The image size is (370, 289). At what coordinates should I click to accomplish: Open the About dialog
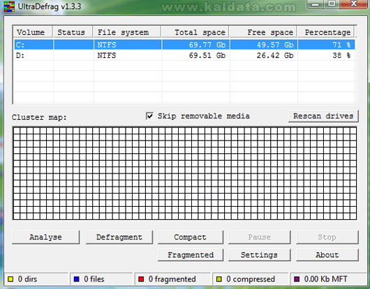point(327,255)
